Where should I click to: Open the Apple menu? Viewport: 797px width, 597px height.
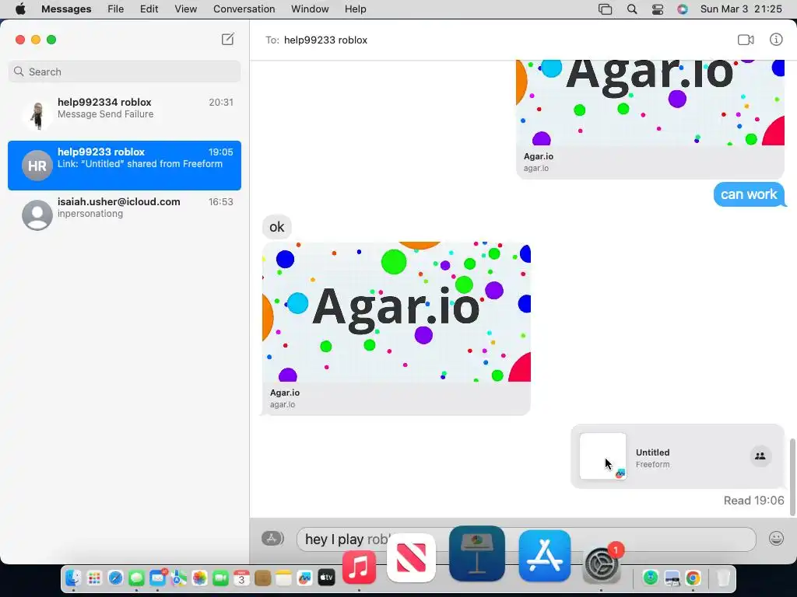[20, 9]
